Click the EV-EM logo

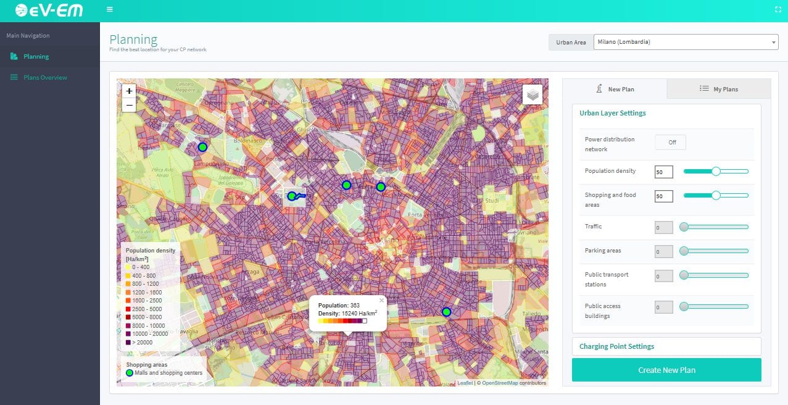(49, 10)
